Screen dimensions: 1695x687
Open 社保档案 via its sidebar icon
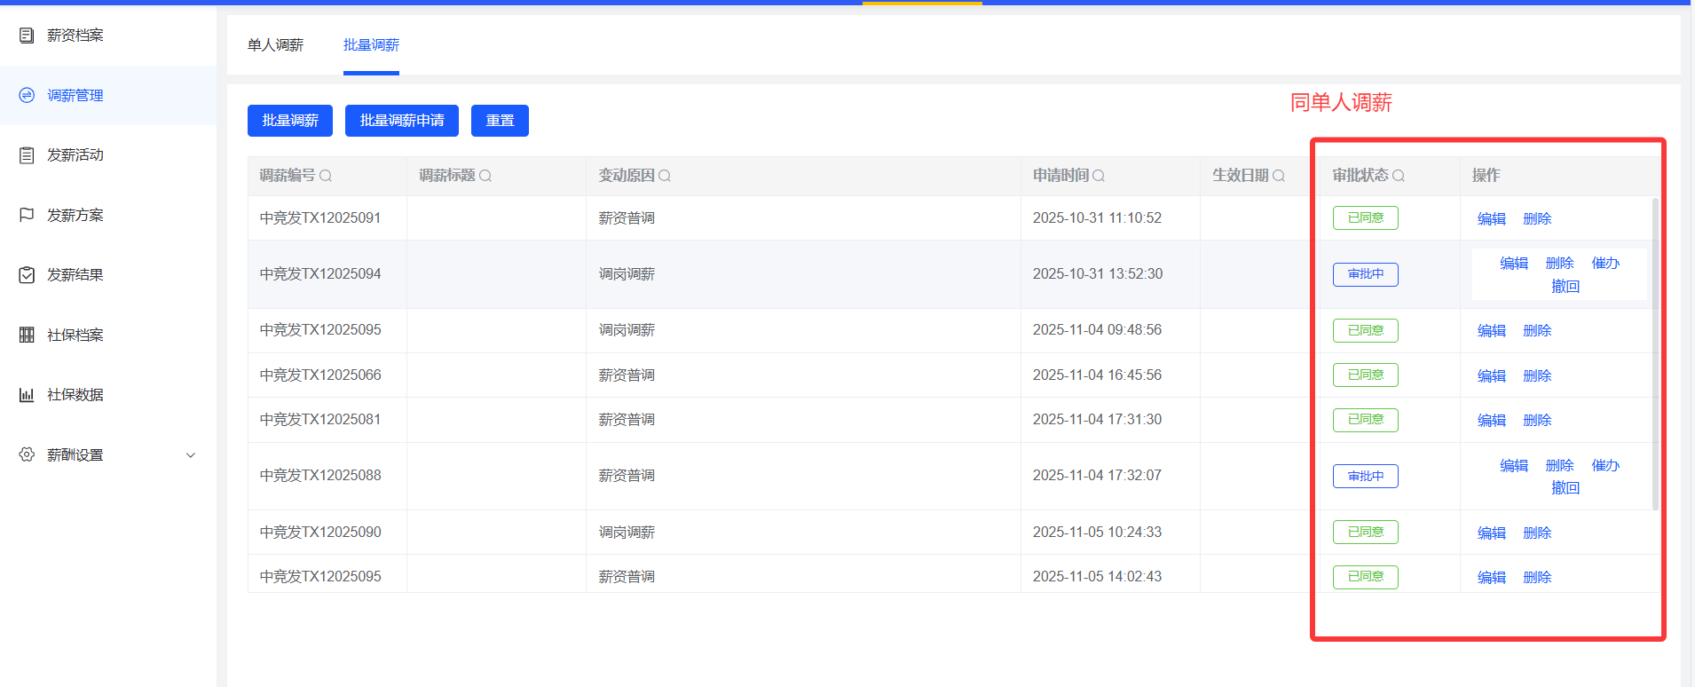(27, 335)
